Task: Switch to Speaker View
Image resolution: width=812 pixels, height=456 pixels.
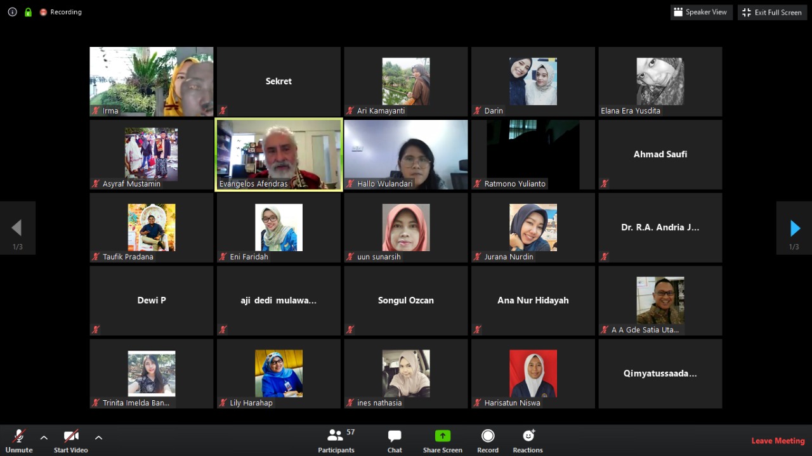Action: pyautogui.click(x=701, y=12)
